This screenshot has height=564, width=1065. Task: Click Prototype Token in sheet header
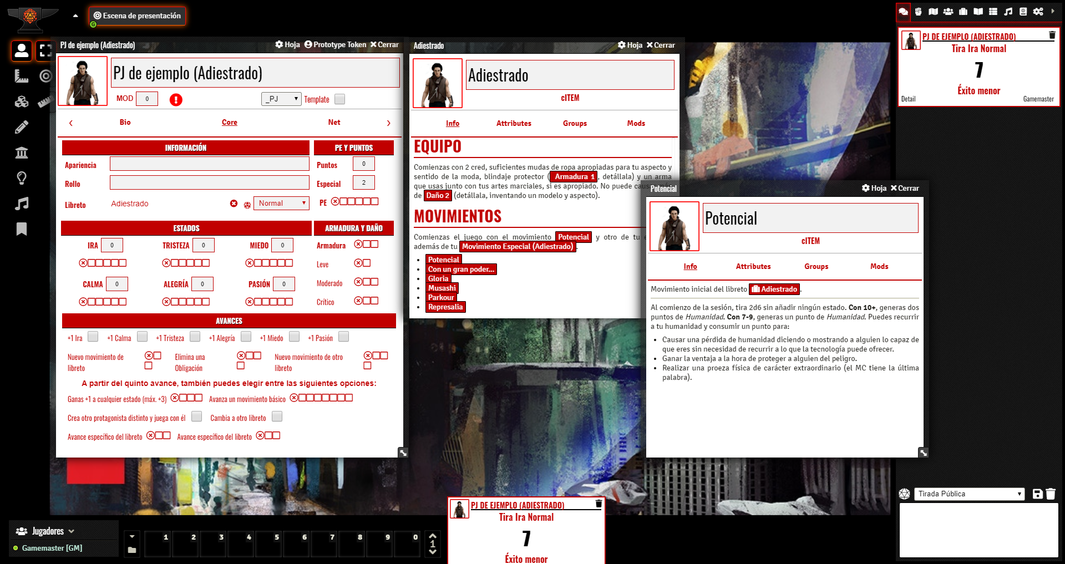[336, 44]
